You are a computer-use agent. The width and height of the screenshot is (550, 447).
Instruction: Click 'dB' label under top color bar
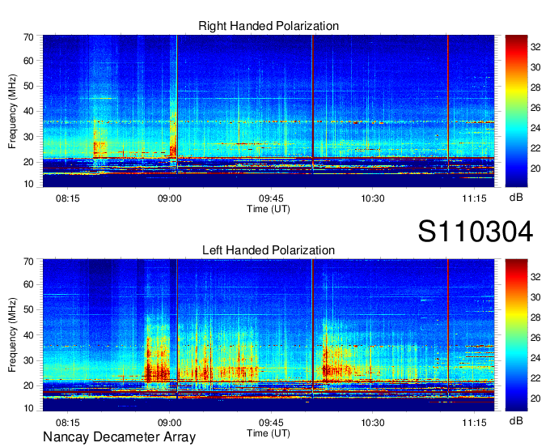(516, 198)
